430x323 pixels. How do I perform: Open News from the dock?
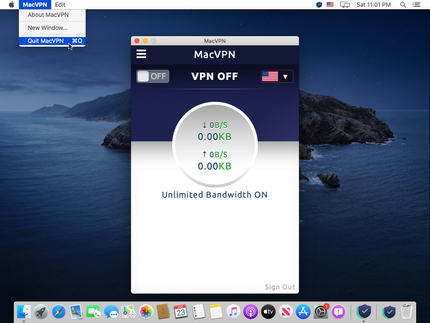tap(286, 312)
